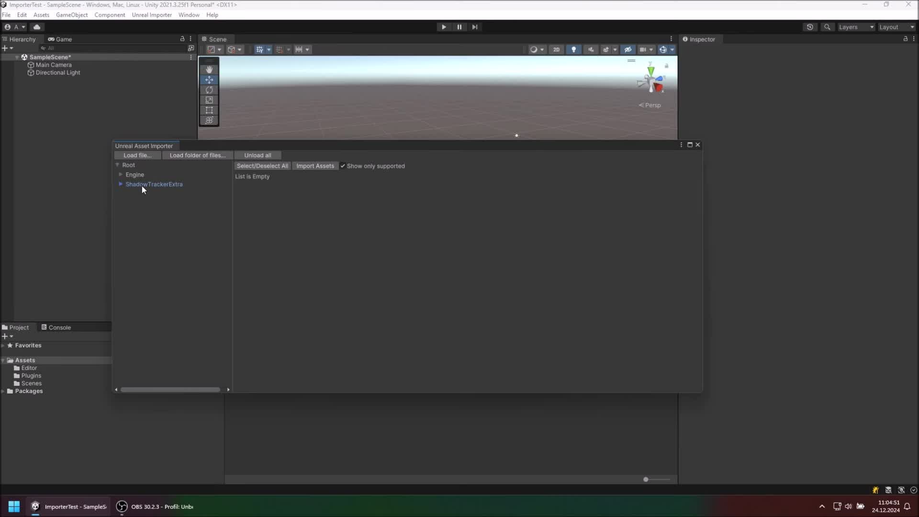Click the Import Assets button

(315, 166)
